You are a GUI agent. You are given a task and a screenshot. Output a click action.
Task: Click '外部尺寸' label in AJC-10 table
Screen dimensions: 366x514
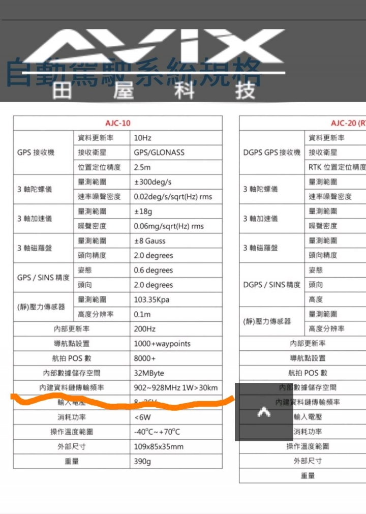coord(72,446)
